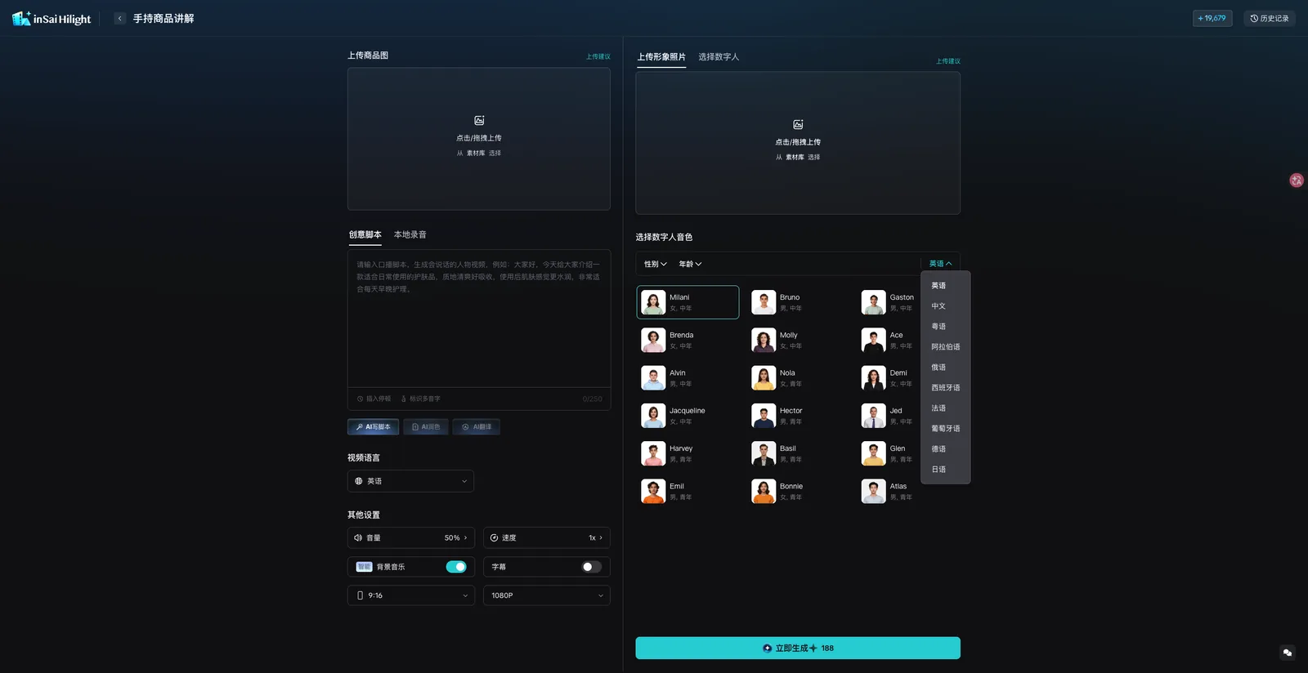Click the +19,679 credits button
The width and height of the screenshot is (1308, 673).
1212,18
